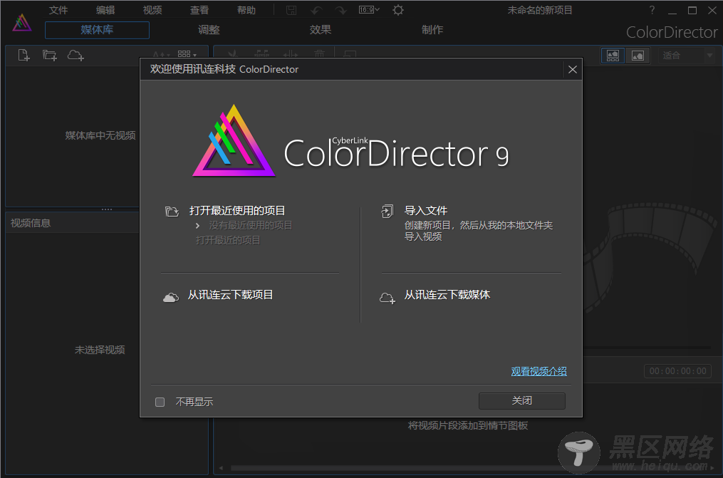
Task: Tick the 不再显示 checkbox
Action: coord(160,402)
